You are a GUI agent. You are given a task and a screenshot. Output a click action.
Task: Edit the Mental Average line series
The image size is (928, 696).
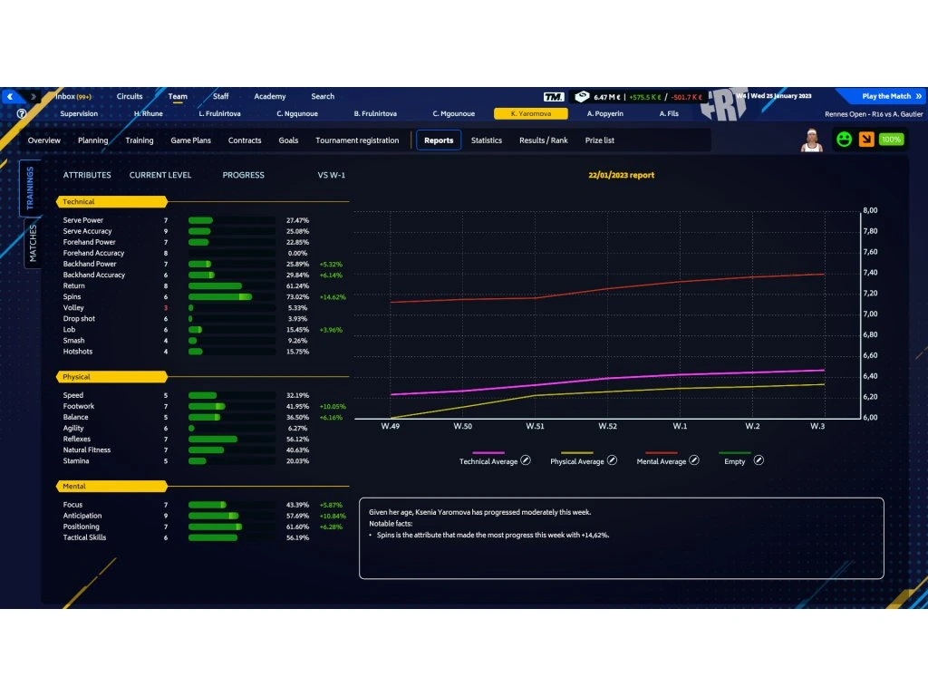click(694, 460)
